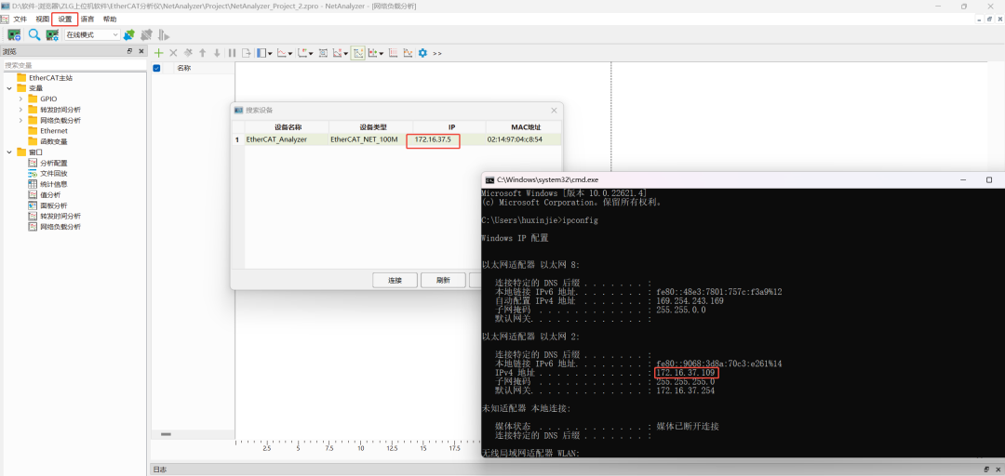Expand the GPIO folder node
This screenshot has width=1005, height=476.
pos(20,99)
